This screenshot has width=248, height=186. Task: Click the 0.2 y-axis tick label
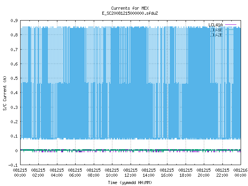14,122
